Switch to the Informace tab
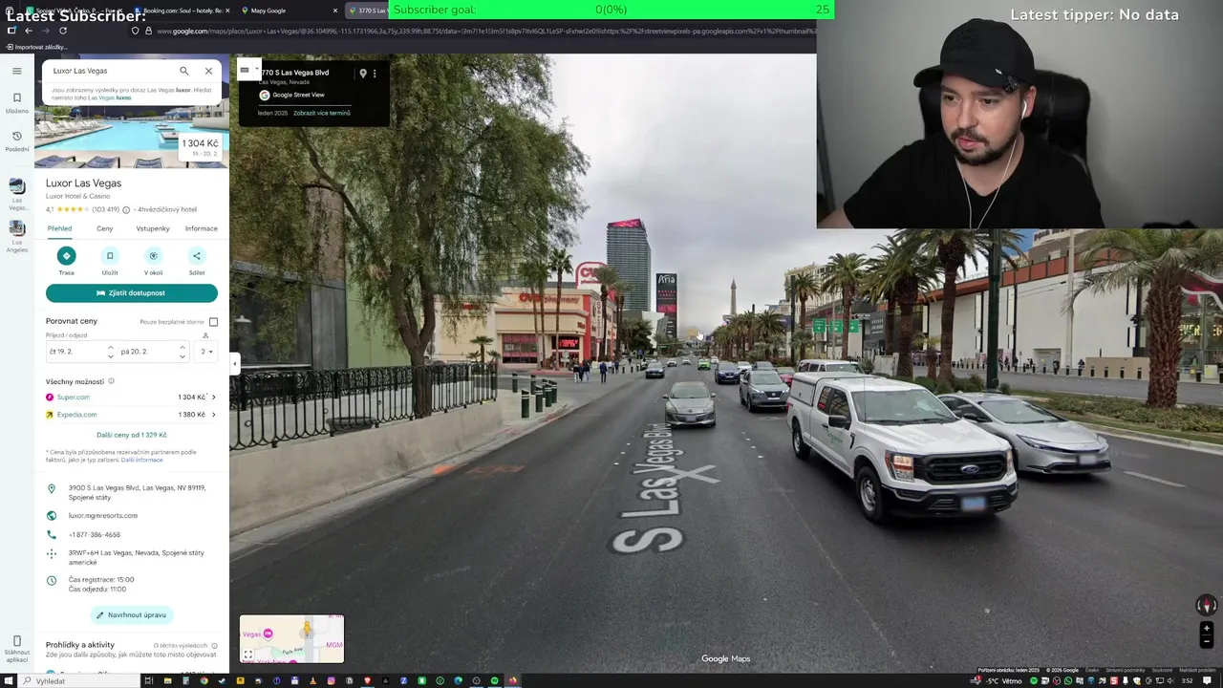This screenshot has height=688, width=1223. tap(202, 228)
